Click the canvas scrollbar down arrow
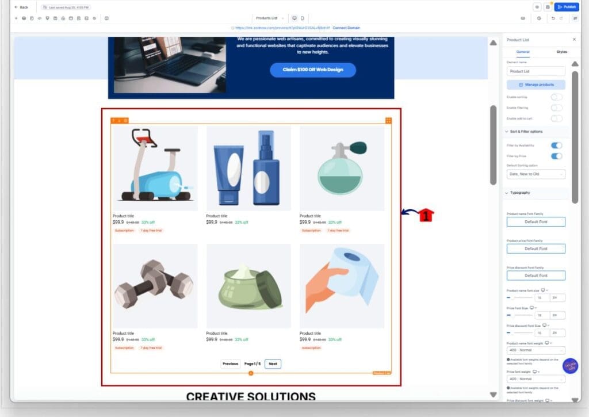 click(x=493, y=395)
